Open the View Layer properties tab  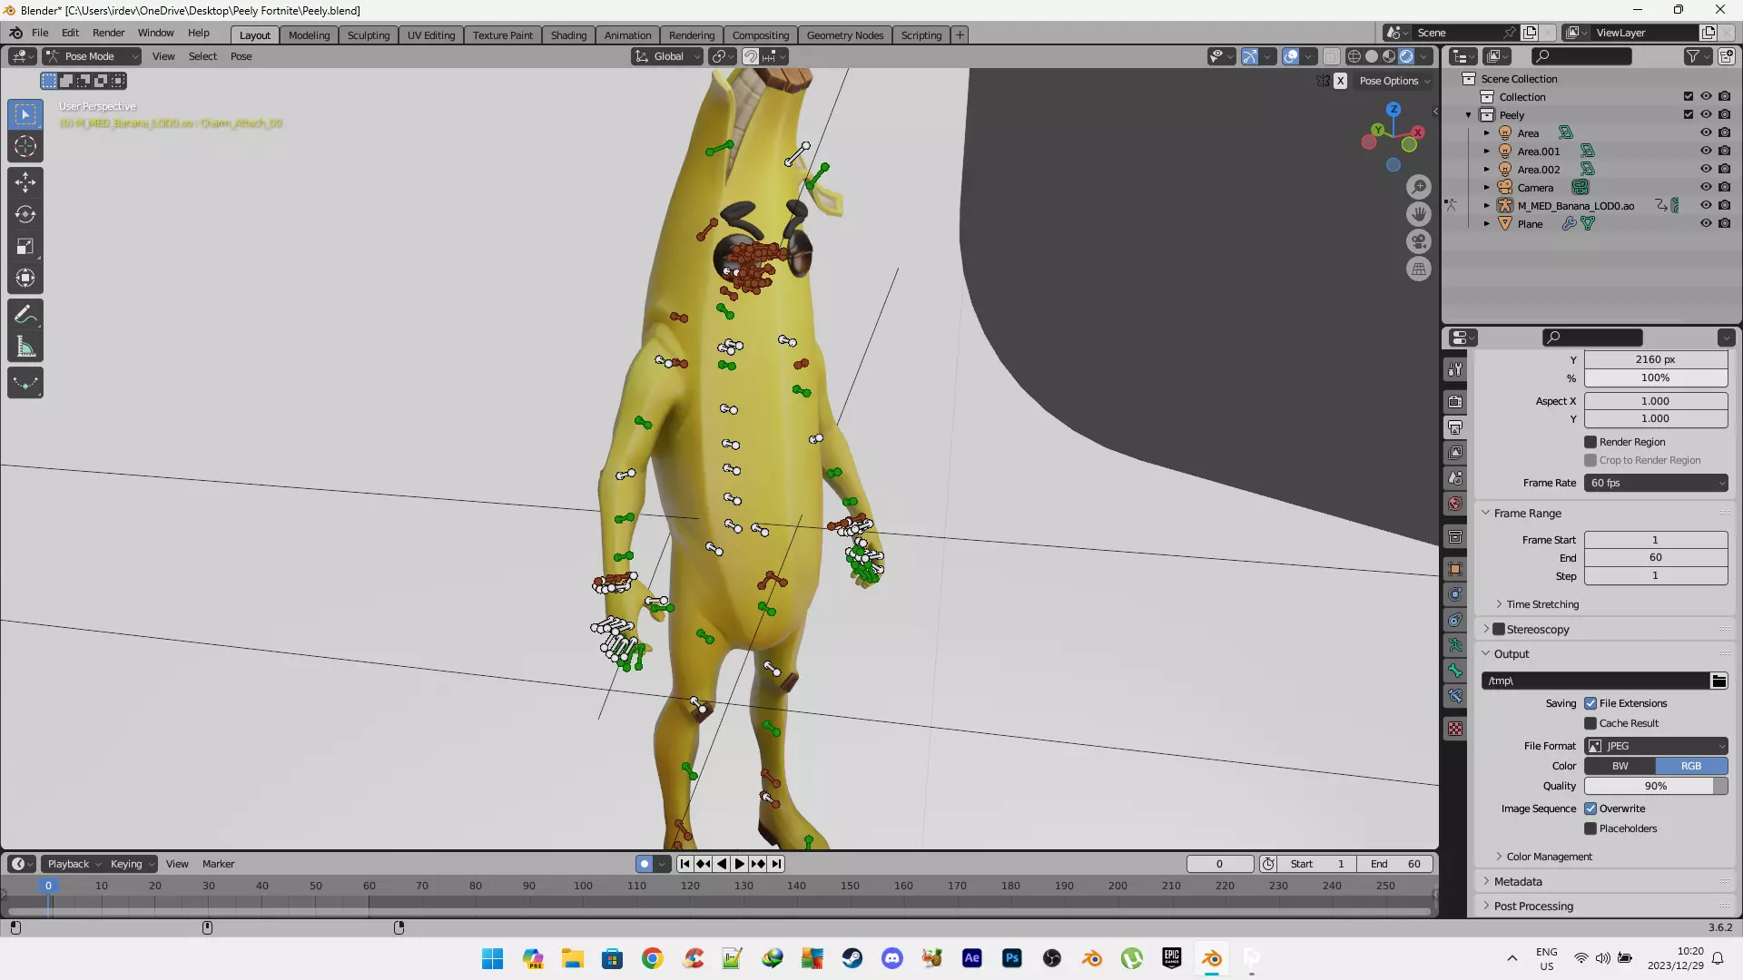coord(1455,452)
